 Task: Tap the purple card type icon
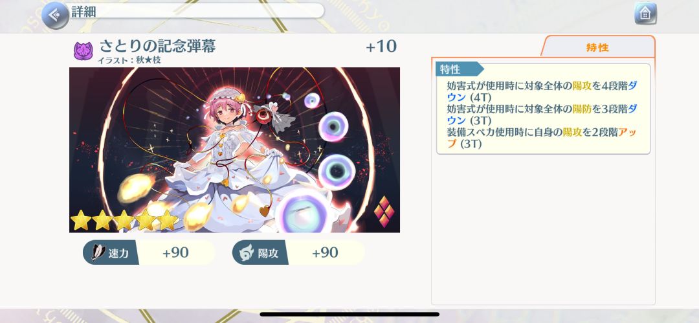pos(83,51)
